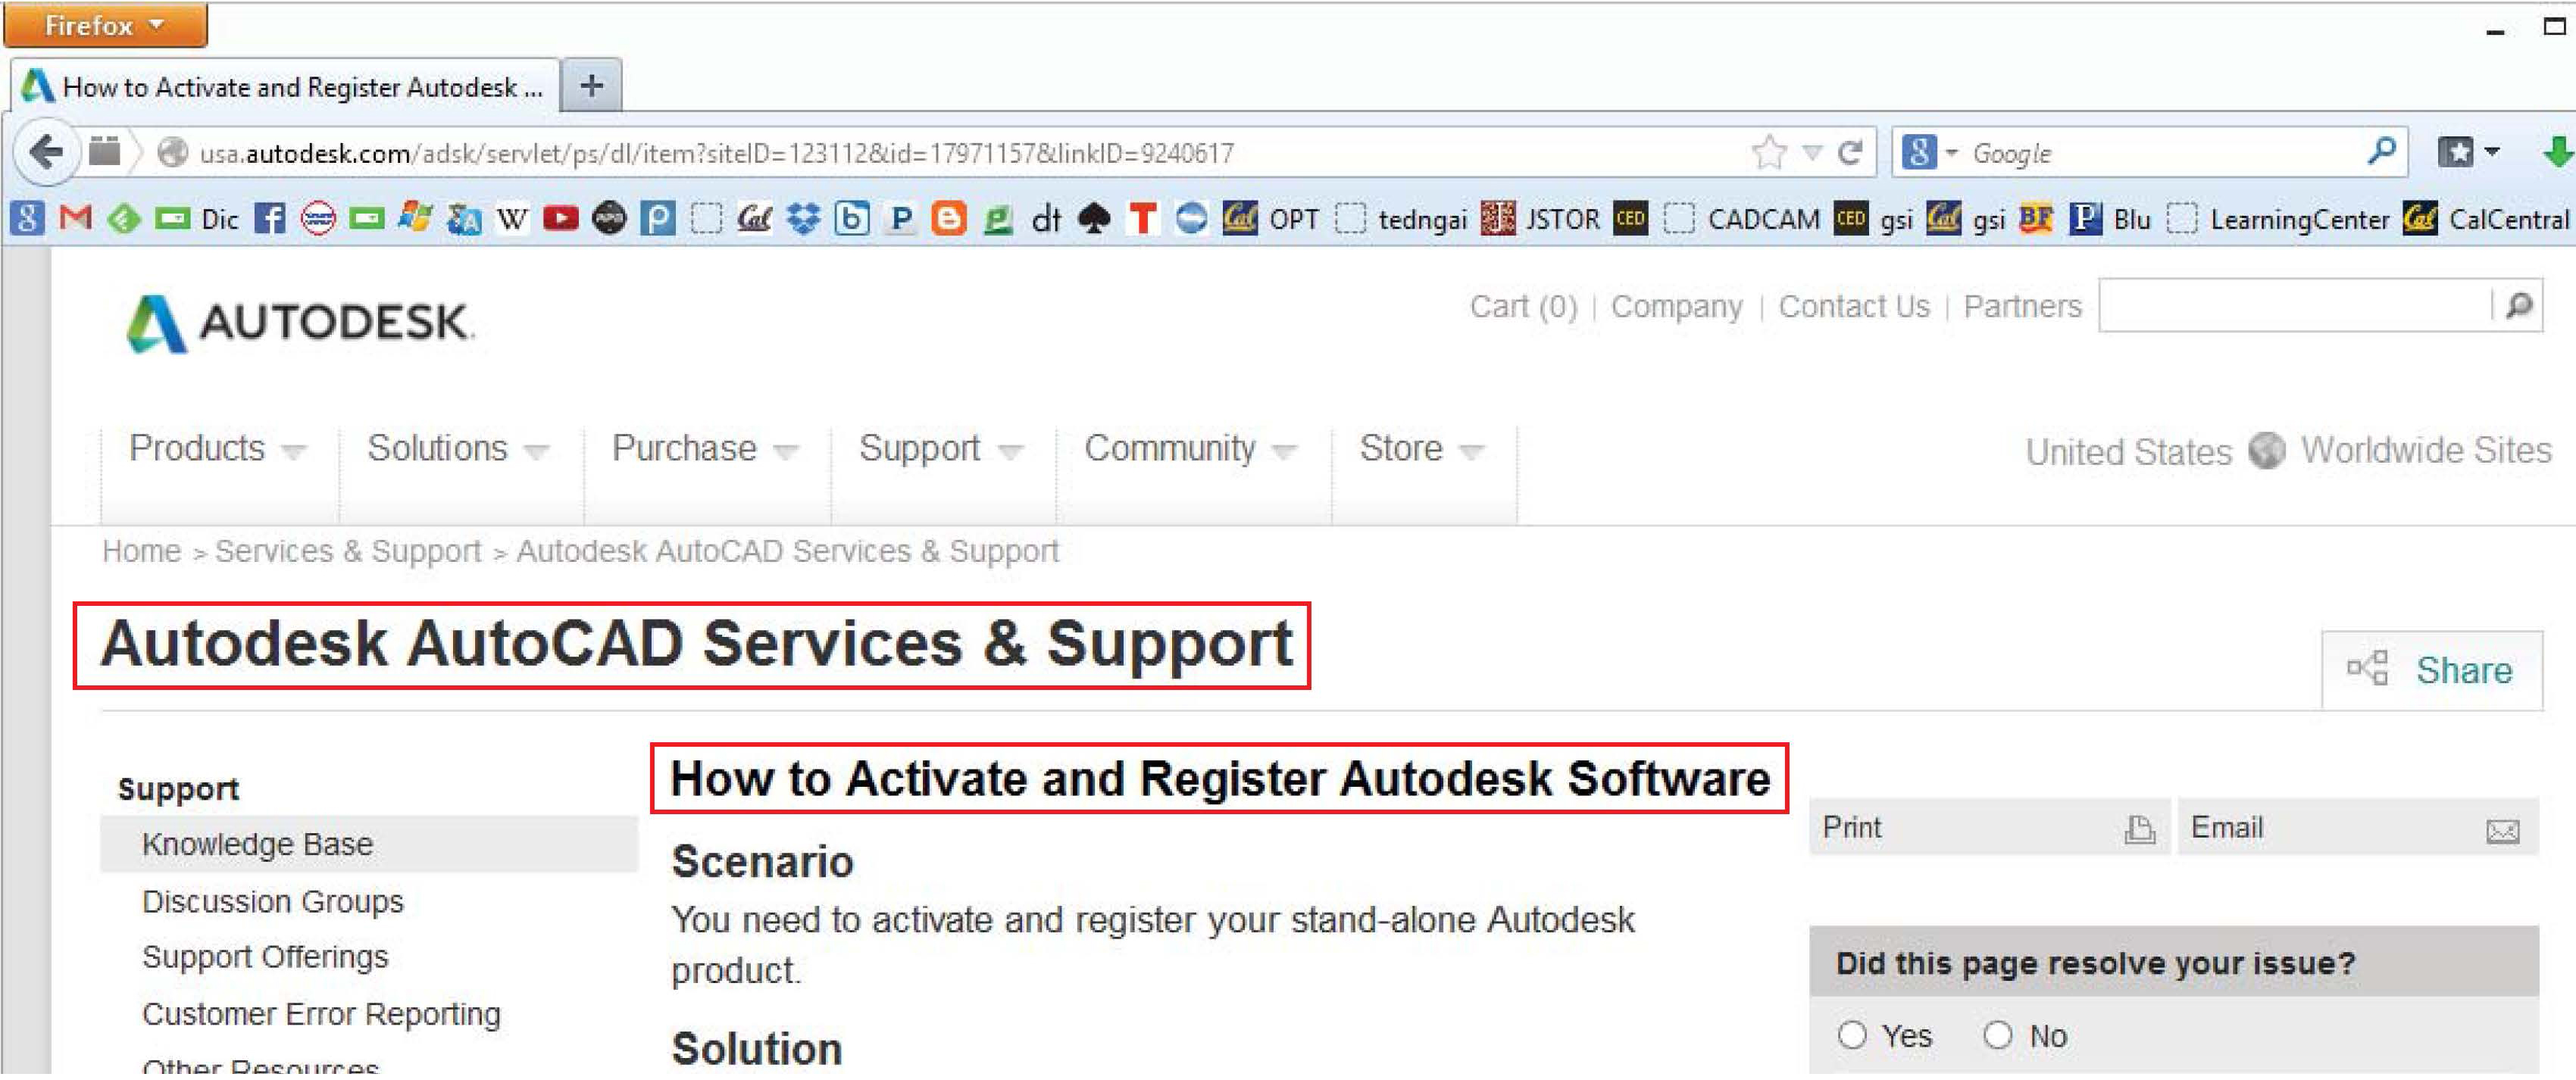Screen dimensions: 2576x1080
Task: Open Discussion Groups sidebar link
Action: [x=272, y=901]
